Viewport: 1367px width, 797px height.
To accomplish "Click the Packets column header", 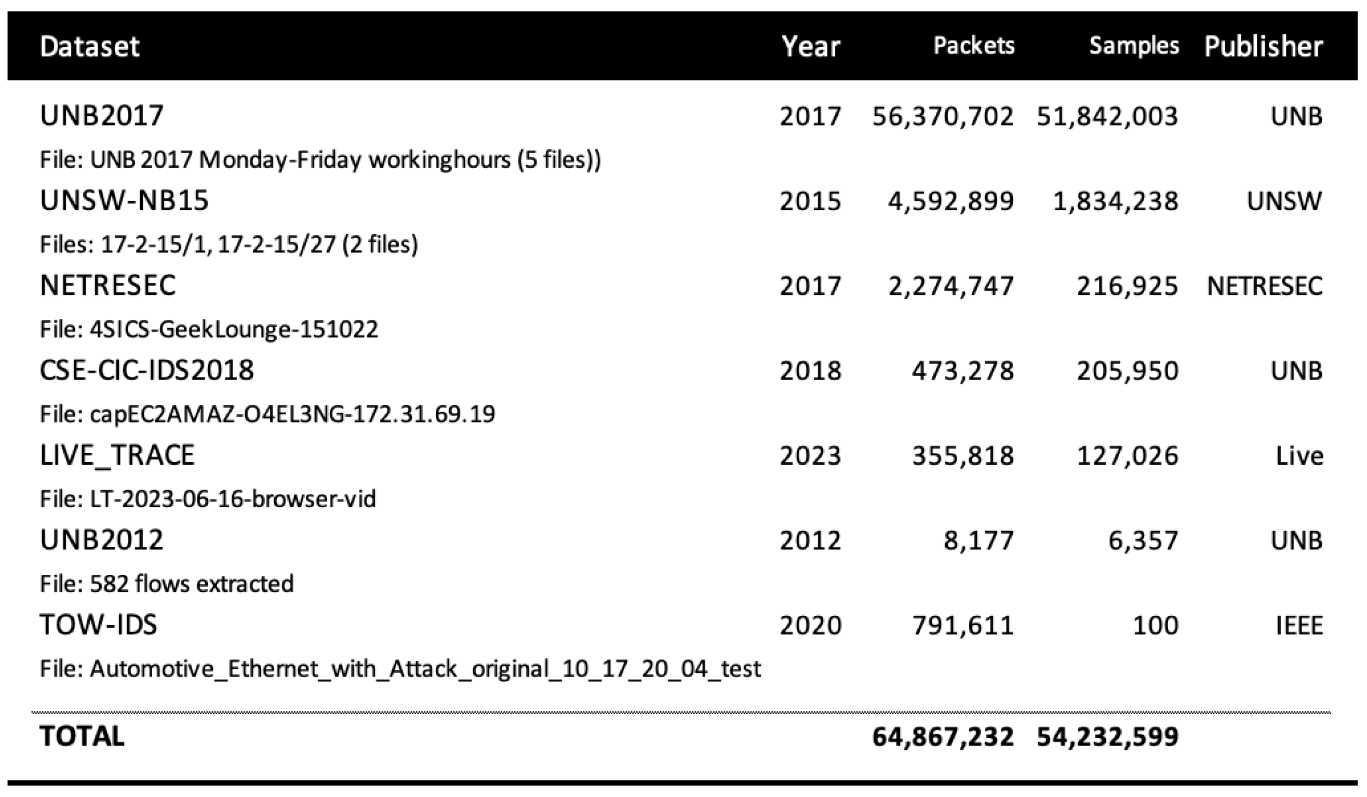I will 973,46.
